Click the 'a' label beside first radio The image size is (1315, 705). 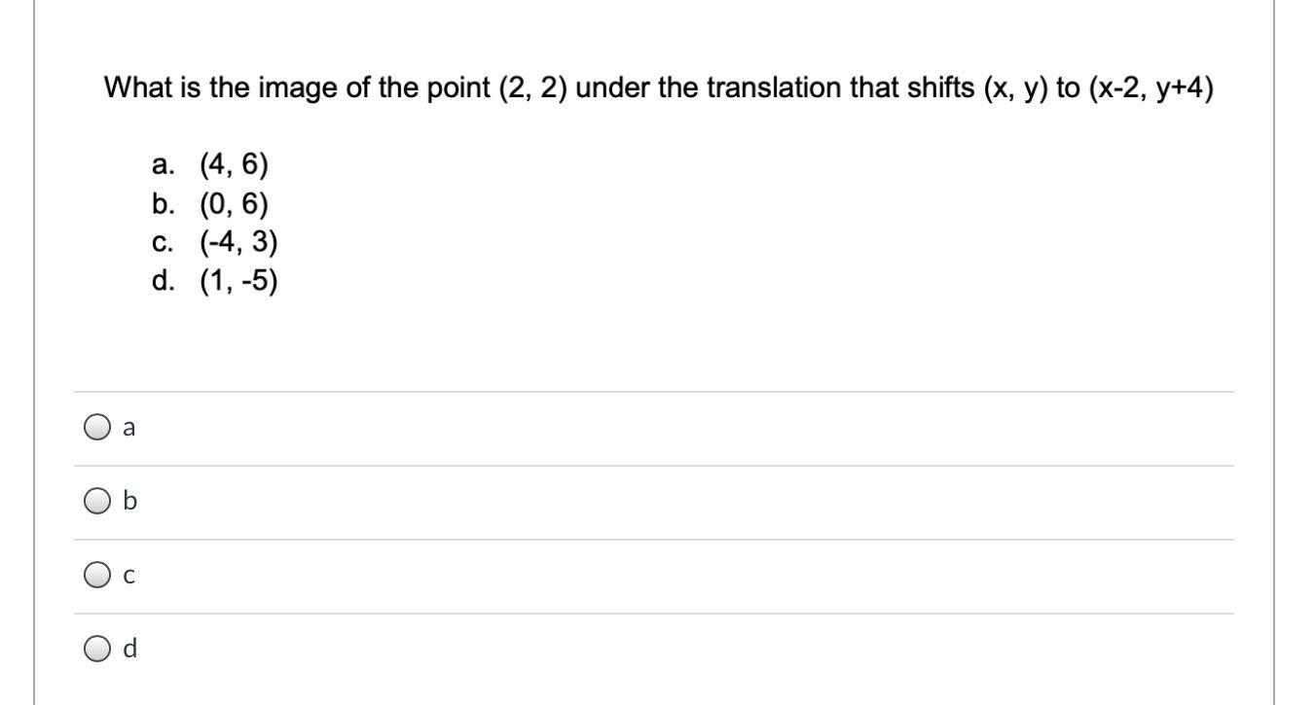pos(128,428)
